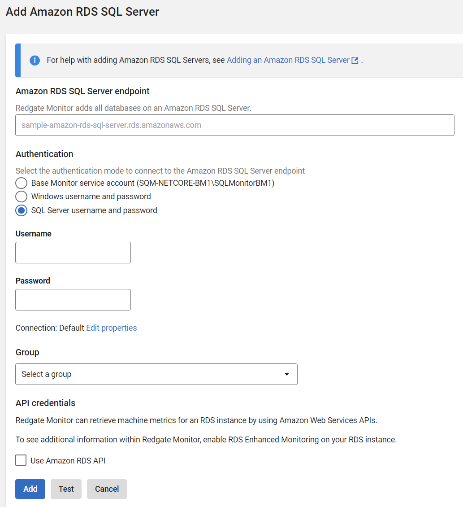Open the Select a group dropdown

pos(156,374)
